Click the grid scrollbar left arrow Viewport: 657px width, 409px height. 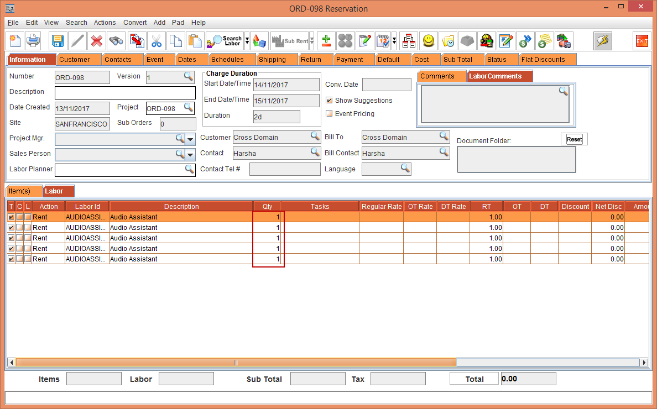click(11, 363)
